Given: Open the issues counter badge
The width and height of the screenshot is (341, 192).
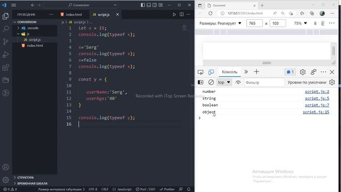Looking at the screenshot, I should [290, 72].
